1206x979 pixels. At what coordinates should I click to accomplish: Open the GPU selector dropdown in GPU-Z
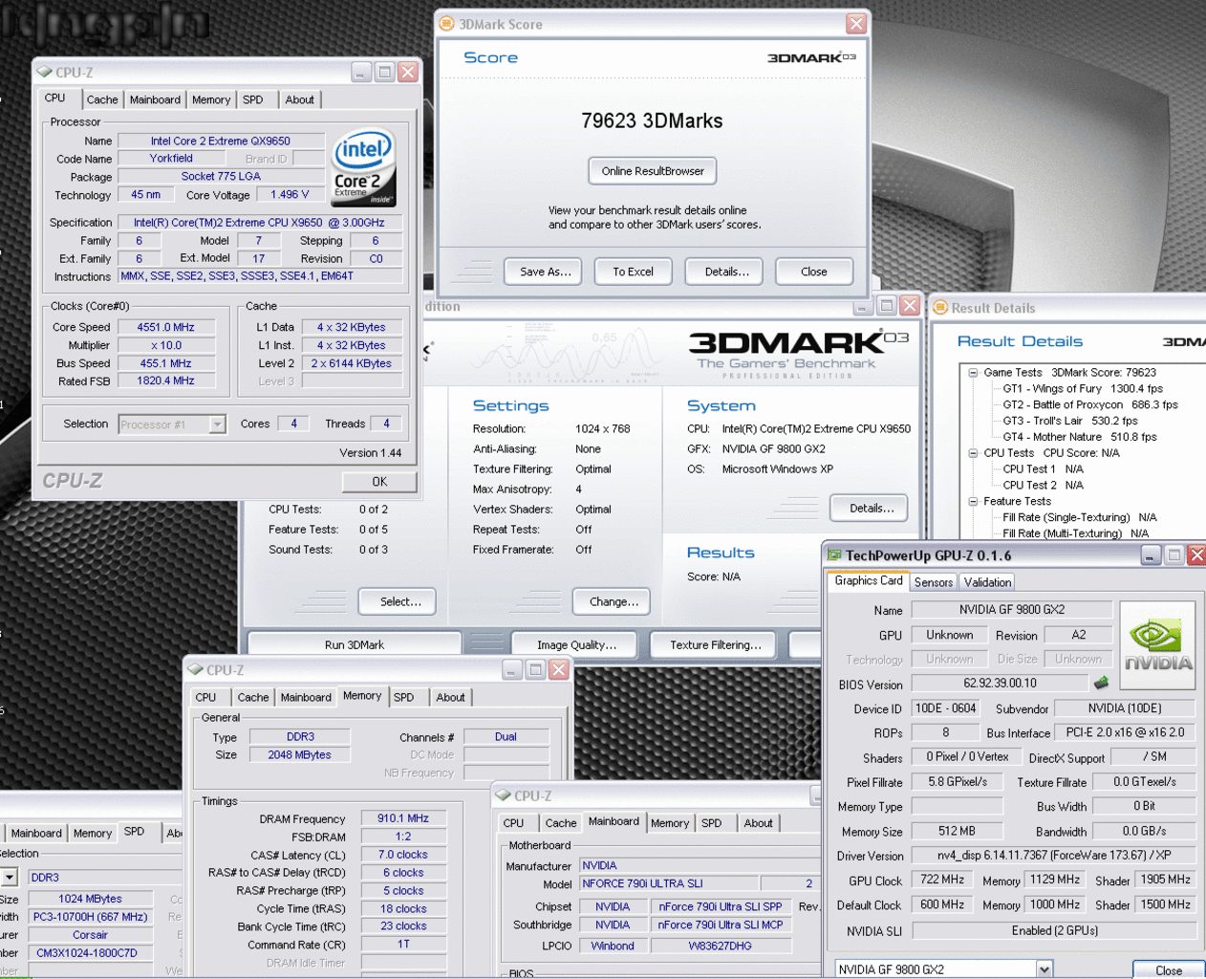tap(1044, 969)
